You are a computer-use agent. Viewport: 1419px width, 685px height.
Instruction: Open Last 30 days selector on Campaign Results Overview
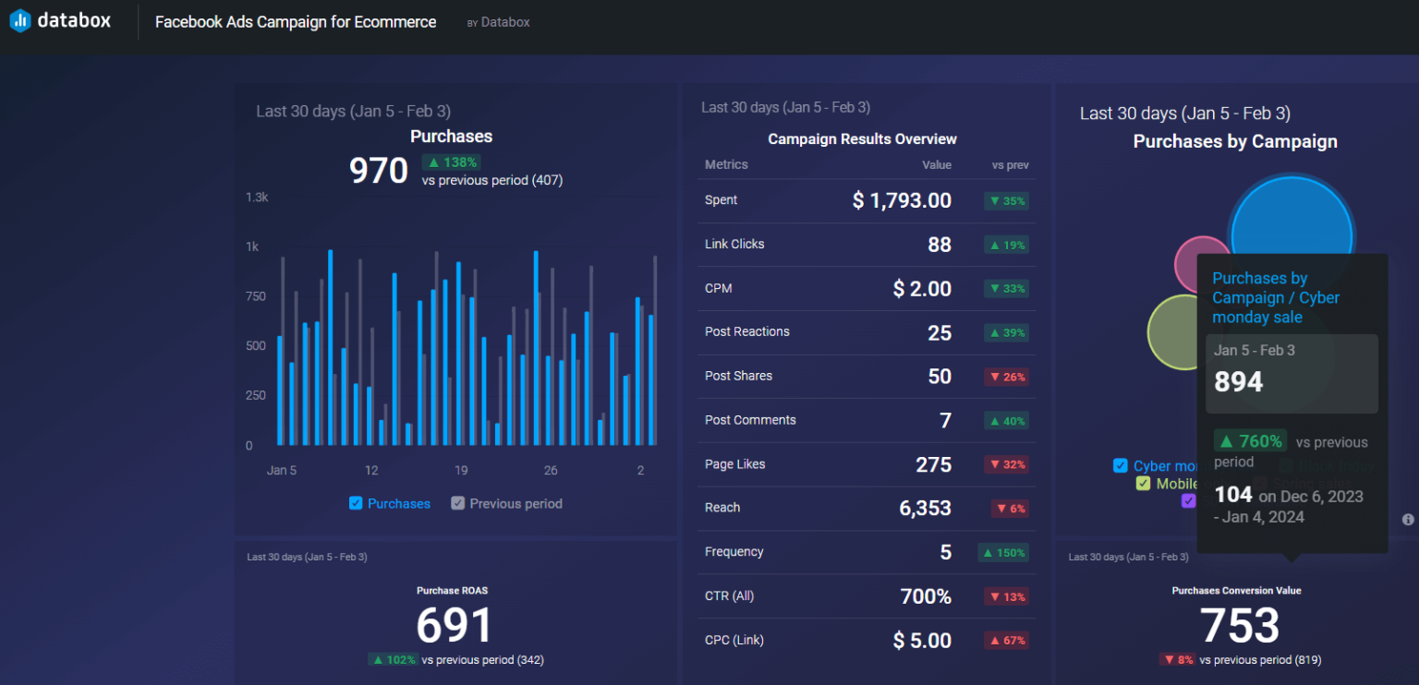tap(784, 107)
